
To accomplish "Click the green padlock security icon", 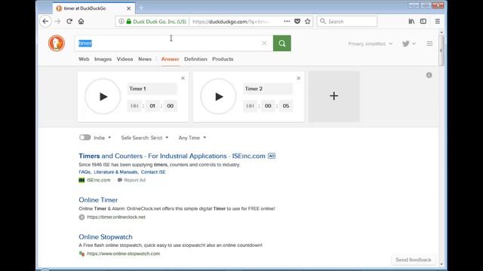I will click(129, 22).
